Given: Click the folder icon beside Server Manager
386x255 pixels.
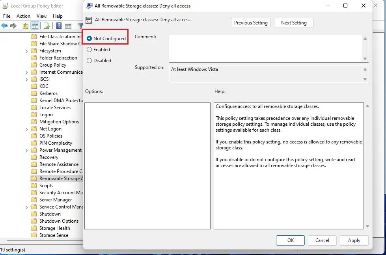Looking at the screenshot, I should 34,200.
